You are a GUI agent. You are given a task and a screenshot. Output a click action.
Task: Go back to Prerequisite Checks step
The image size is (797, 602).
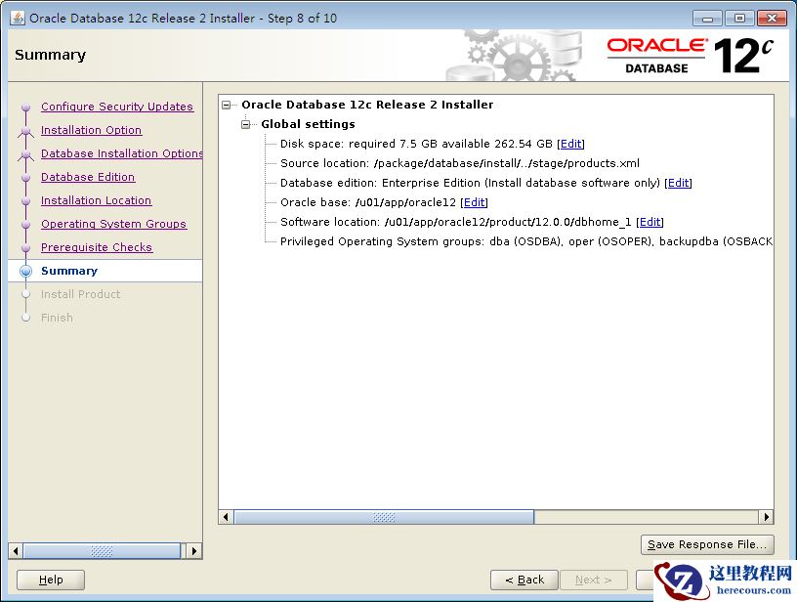97,247
